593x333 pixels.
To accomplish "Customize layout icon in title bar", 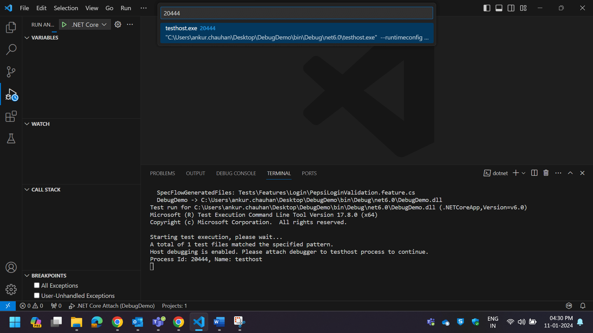I will click(523, 8).
